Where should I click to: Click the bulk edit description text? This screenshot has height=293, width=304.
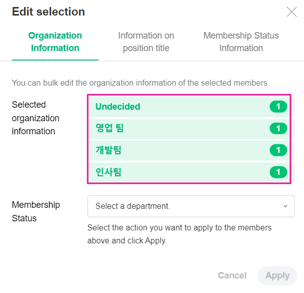(x=140, y=83)
